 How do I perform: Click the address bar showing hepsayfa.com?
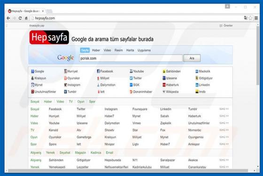click(x=136, y=18)
